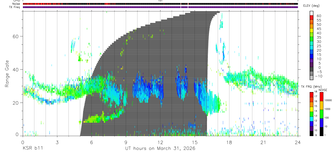Click the ELEV colorbar value '25'

319,46
